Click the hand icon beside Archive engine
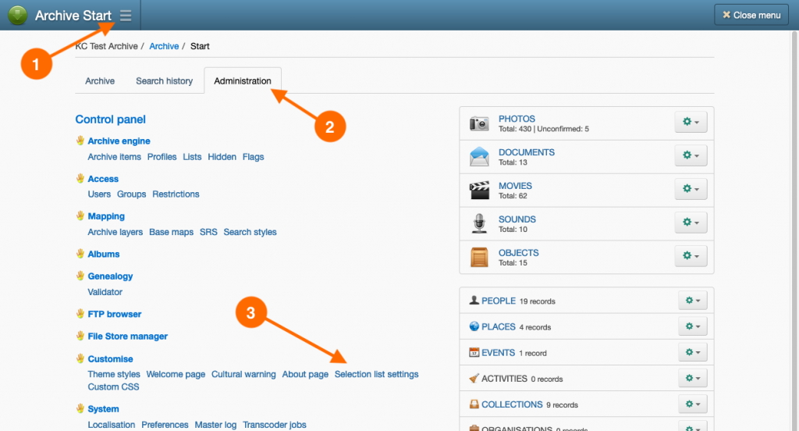799x431 pixels. 80,141
